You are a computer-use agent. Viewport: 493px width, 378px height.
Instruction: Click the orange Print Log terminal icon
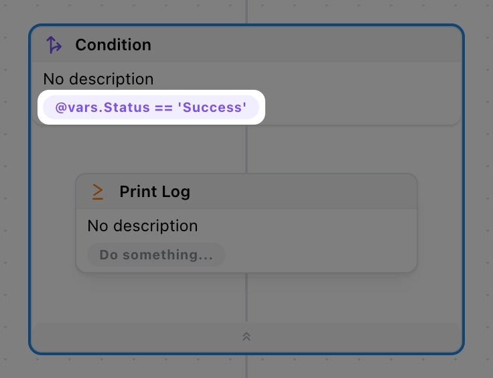pyautogui.click(x=98, y=192)
